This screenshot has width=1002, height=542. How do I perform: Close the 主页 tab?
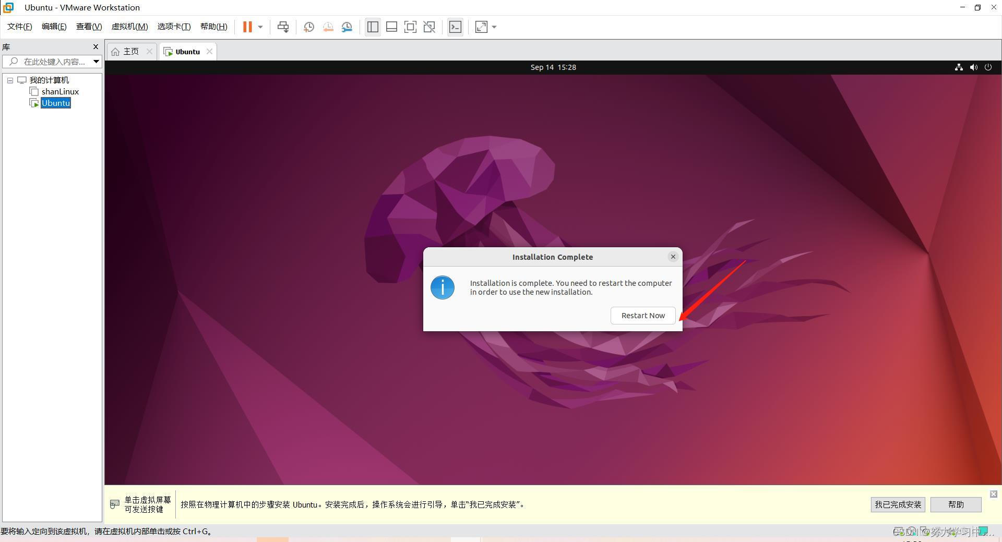tap(149, 51)
